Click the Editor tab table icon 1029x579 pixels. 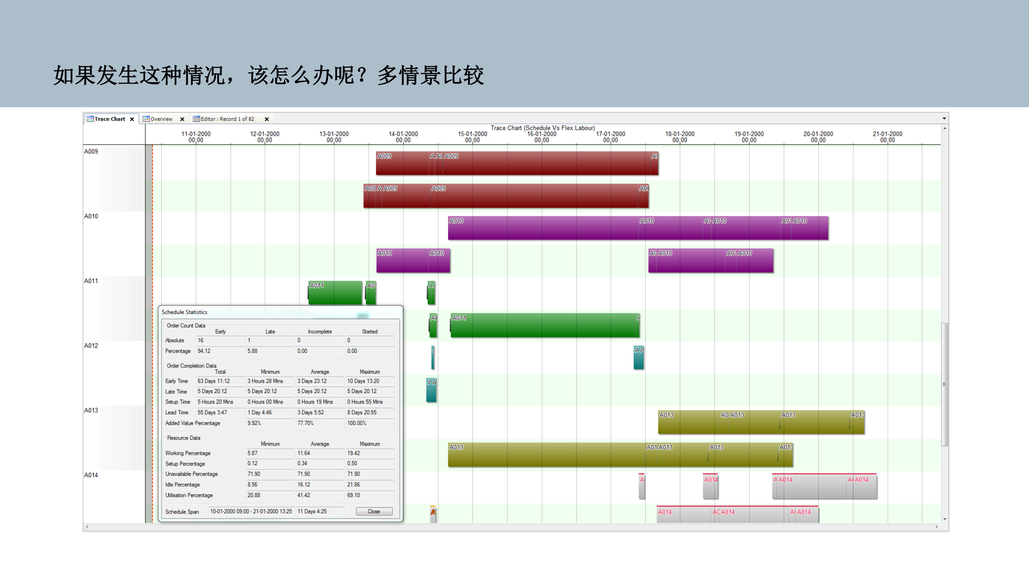196,119
